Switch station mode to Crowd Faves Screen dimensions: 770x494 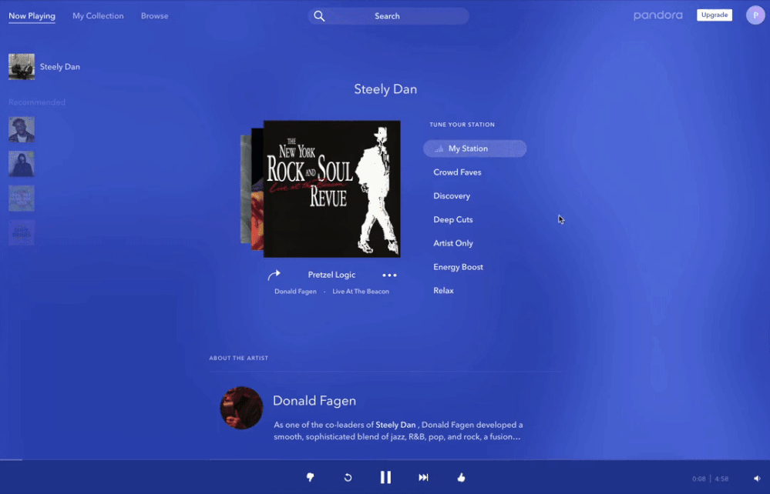[457, 172]
